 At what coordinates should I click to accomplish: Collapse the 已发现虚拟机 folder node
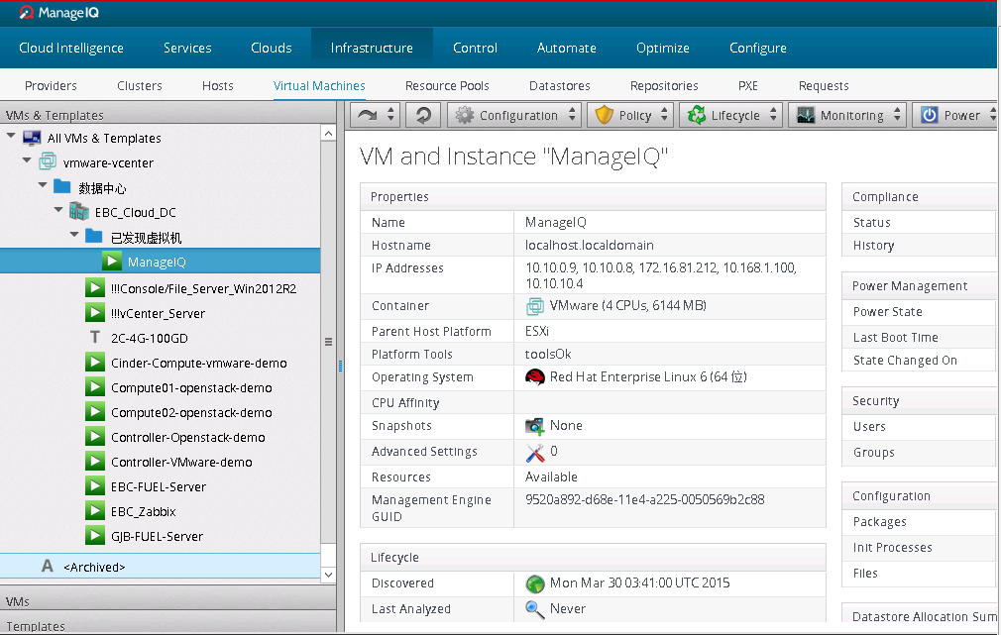[x=74, y=234]
